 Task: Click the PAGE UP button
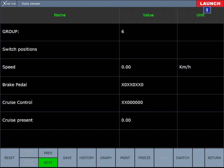tap(29, 153)
